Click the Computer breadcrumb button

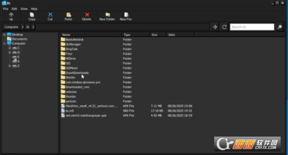click(x=11, y=27)
